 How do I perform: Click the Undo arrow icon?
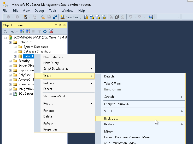click(131, 17)
